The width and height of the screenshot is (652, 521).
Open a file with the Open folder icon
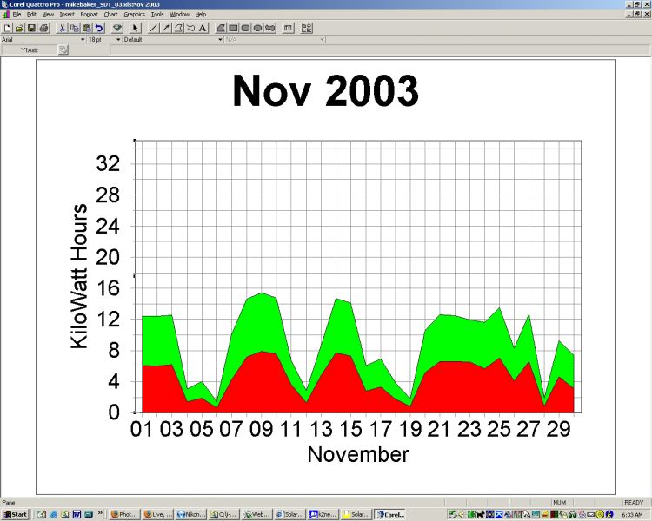coord(19,28)
